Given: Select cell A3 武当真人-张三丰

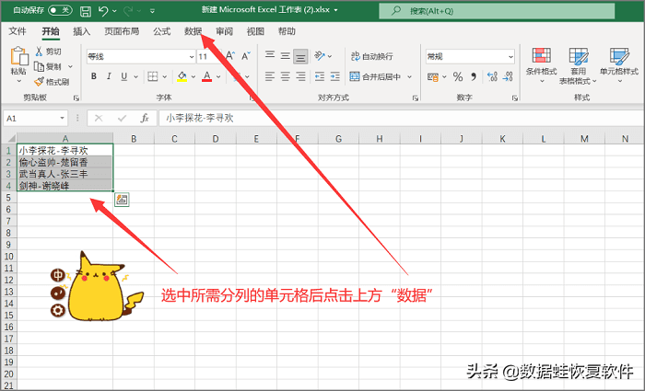Looking at the screenshot, I should point(64,174).
